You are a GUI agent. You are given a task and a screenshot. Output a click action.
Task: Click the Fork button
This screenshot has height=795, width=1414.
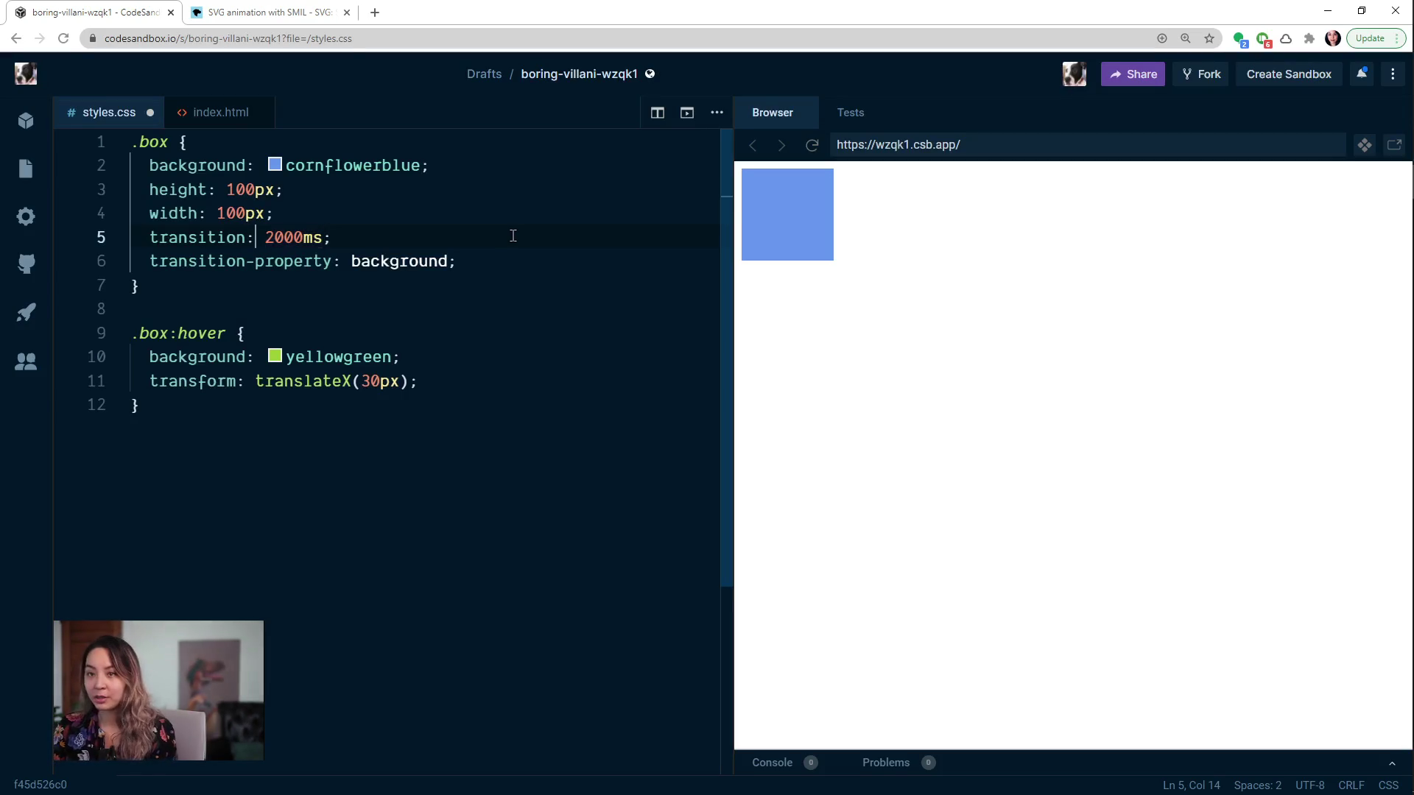[x=1200, y=74]
